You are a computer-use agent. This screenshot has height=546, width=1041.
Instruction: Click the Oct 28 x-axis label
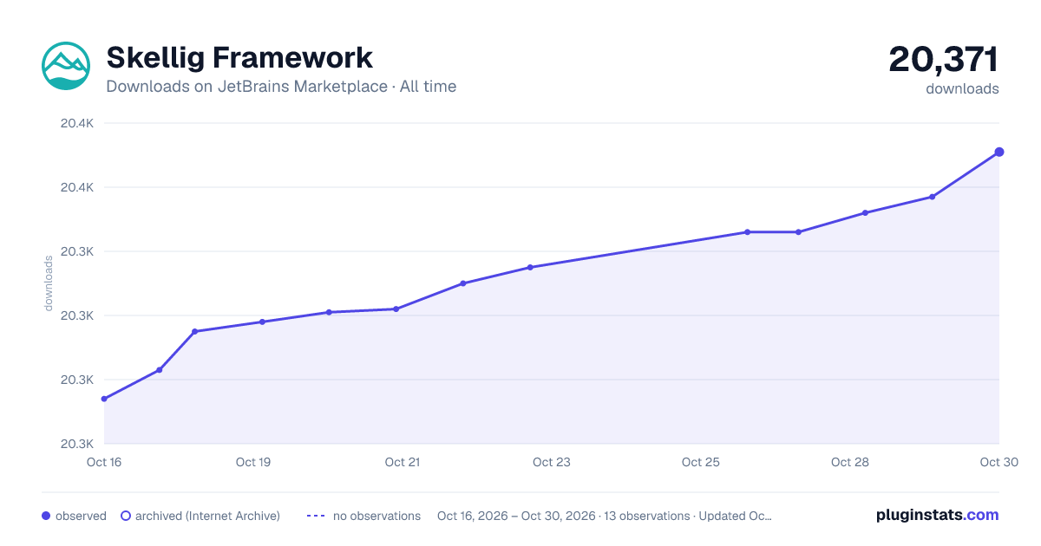850,462
